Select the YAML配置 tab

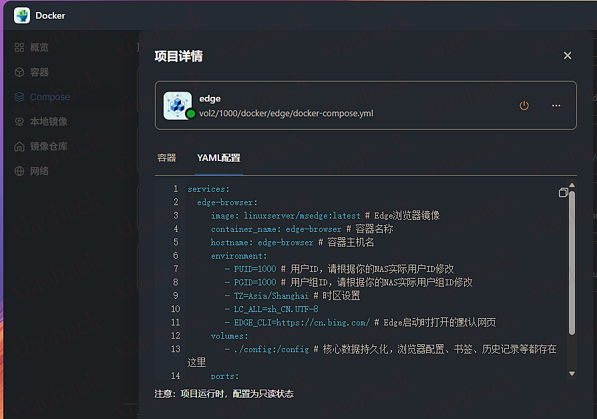pos(218,158)
